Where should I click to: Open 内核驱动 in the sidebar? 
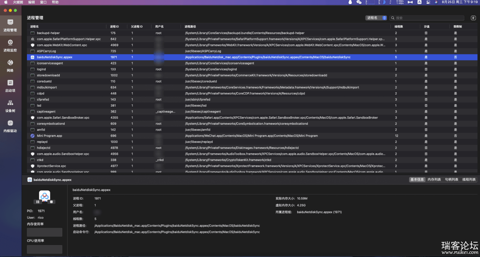pyautogui.click(x=10, y=126)
